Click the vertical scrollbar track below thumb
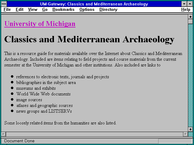Viewport: 194px width, 145px height. click(190, 76)
